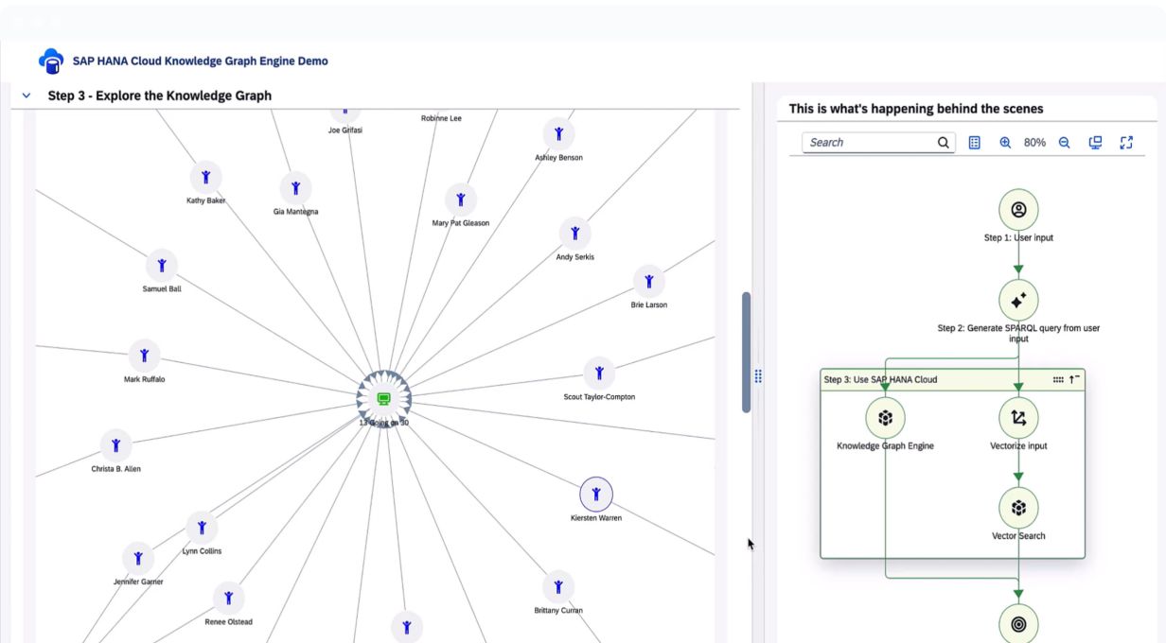
Task: Select the Renee Olstead person node
Action: 228,598
